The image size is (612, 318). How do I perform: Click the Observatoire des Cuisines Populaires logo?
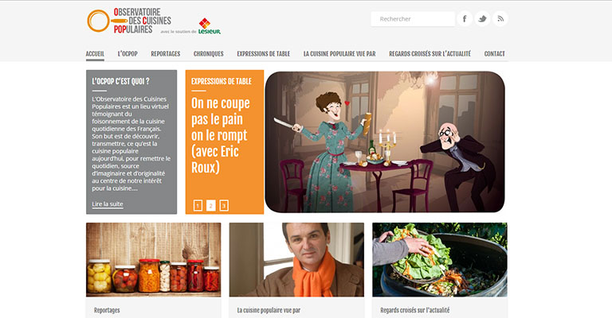[129, 21]
